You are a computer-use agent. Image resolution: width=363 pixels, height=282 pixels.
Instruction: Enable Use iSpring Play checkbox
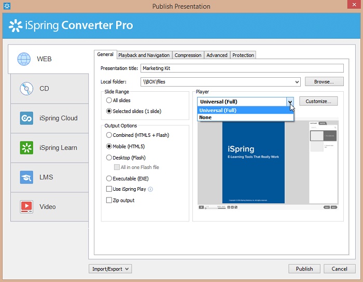coord(109,189)
